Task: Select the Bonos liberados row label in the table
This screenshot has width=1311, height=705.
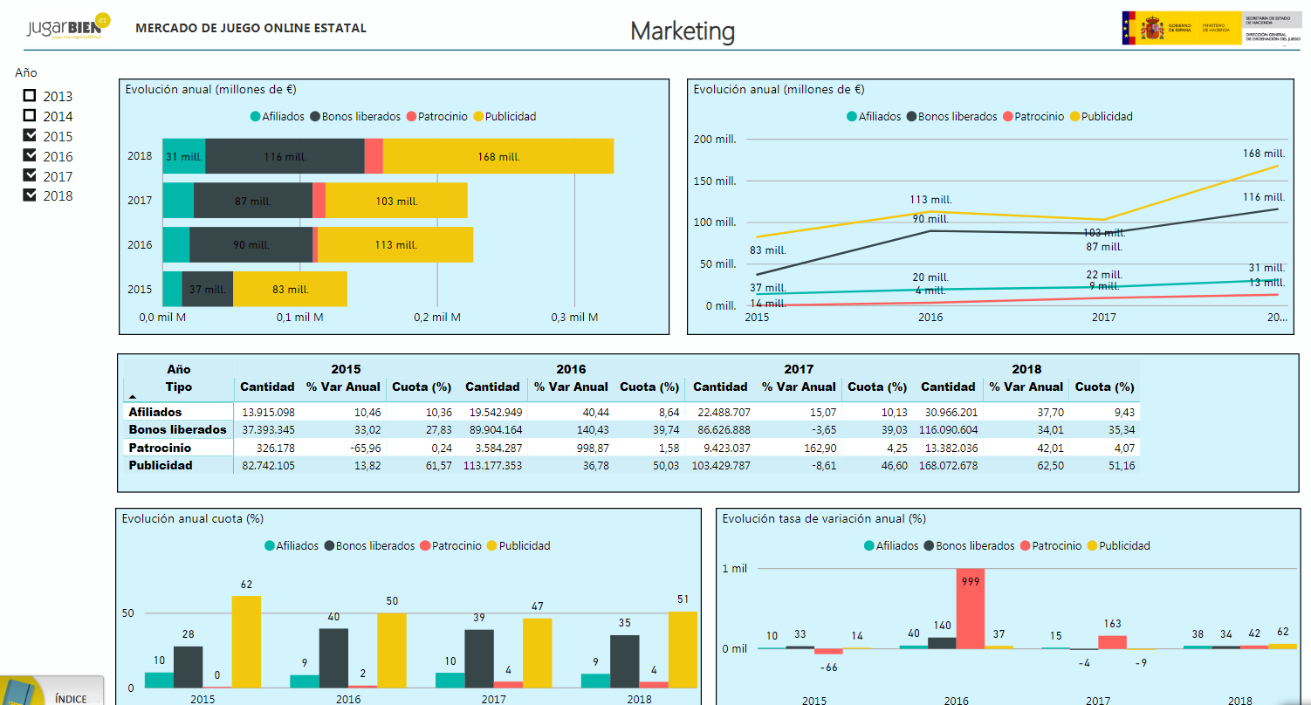Action: tap(177, 429)
